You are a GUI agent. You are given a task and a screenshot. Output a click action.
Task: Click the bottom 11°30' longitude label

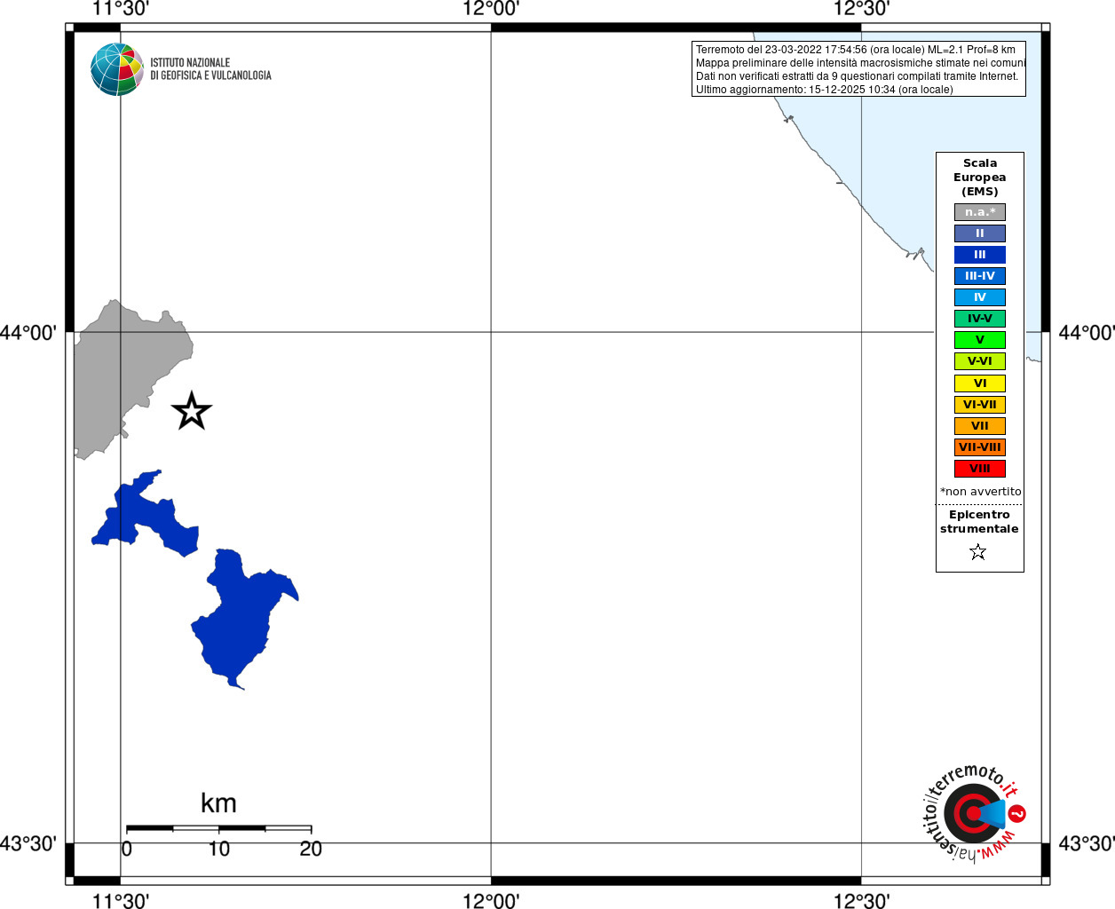click(x=121, y=901)
